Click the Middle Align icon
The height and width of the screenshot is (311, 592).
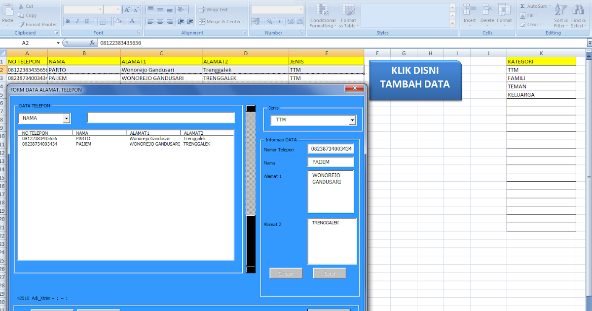click(x=160, y=9)
